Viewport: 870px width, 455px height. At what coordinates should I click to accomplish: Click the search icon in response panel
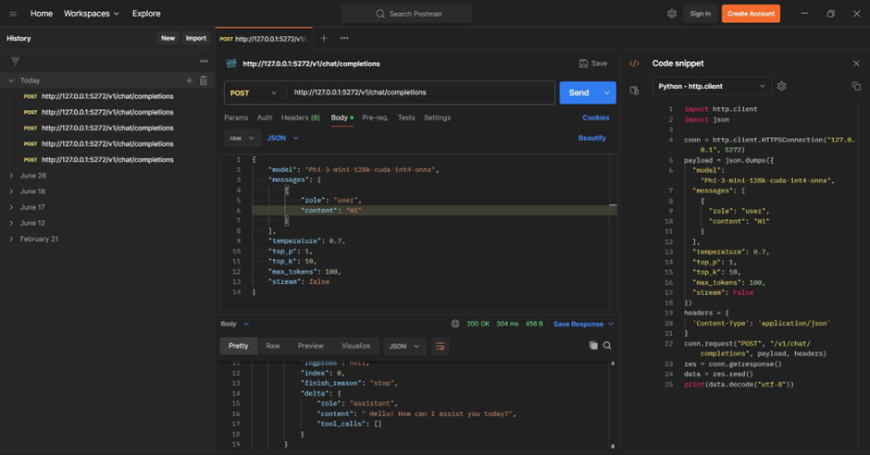point(607,346)
